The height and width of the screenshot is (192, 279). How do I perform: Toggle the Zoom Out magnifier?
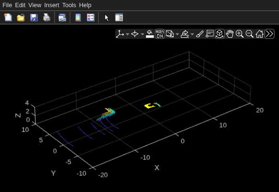(249, 34)
